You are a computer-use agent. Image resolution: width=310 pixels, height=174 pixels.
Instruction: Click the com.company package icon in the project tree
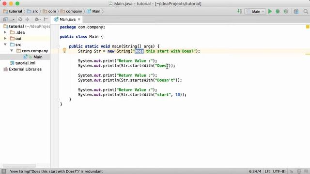pyautogui.click(x=18, y=51)
